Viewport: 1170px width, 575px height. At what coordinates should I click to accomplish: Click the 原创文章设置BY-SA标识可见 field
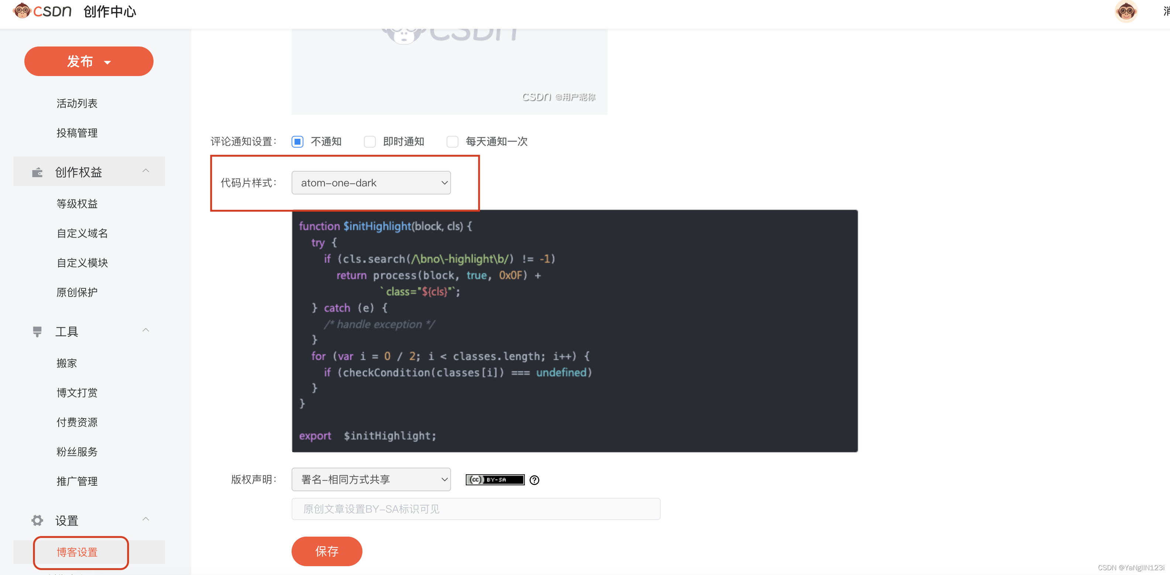coord(475,509)
